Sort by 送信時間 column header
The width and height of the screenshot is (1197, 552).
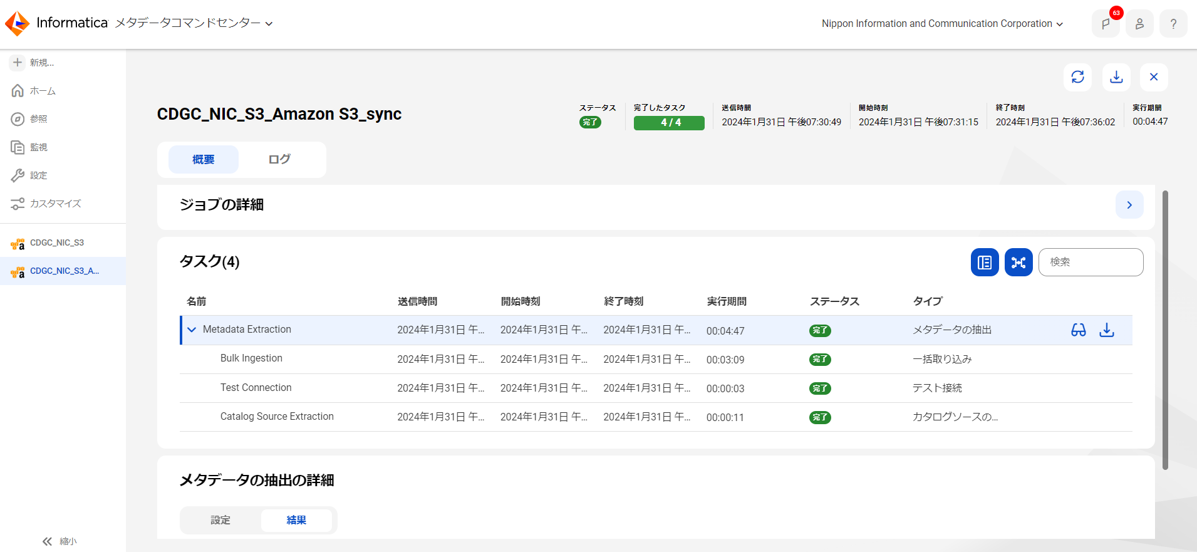418,301
